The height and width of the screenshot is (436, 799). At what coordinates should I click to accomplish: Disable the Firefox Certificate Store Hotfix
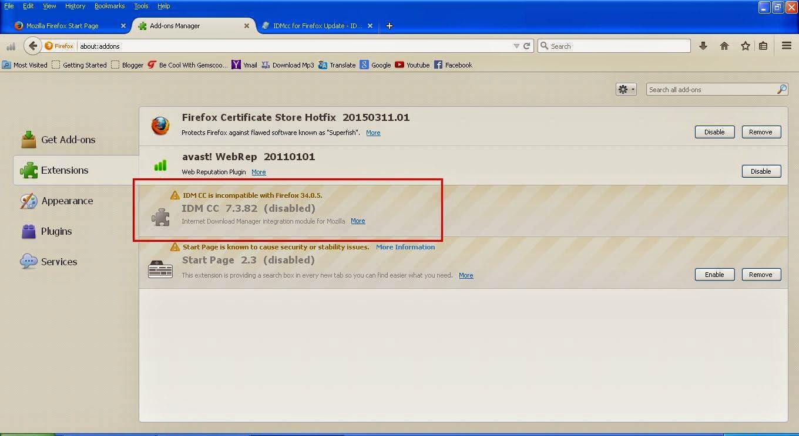(x=714, y=131)
